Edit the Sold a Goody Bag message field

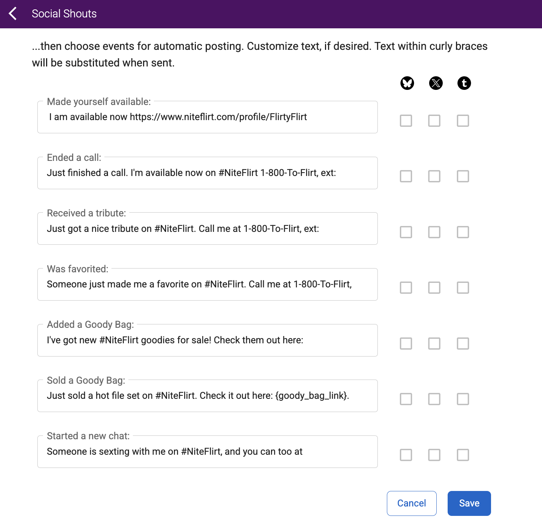208,396
